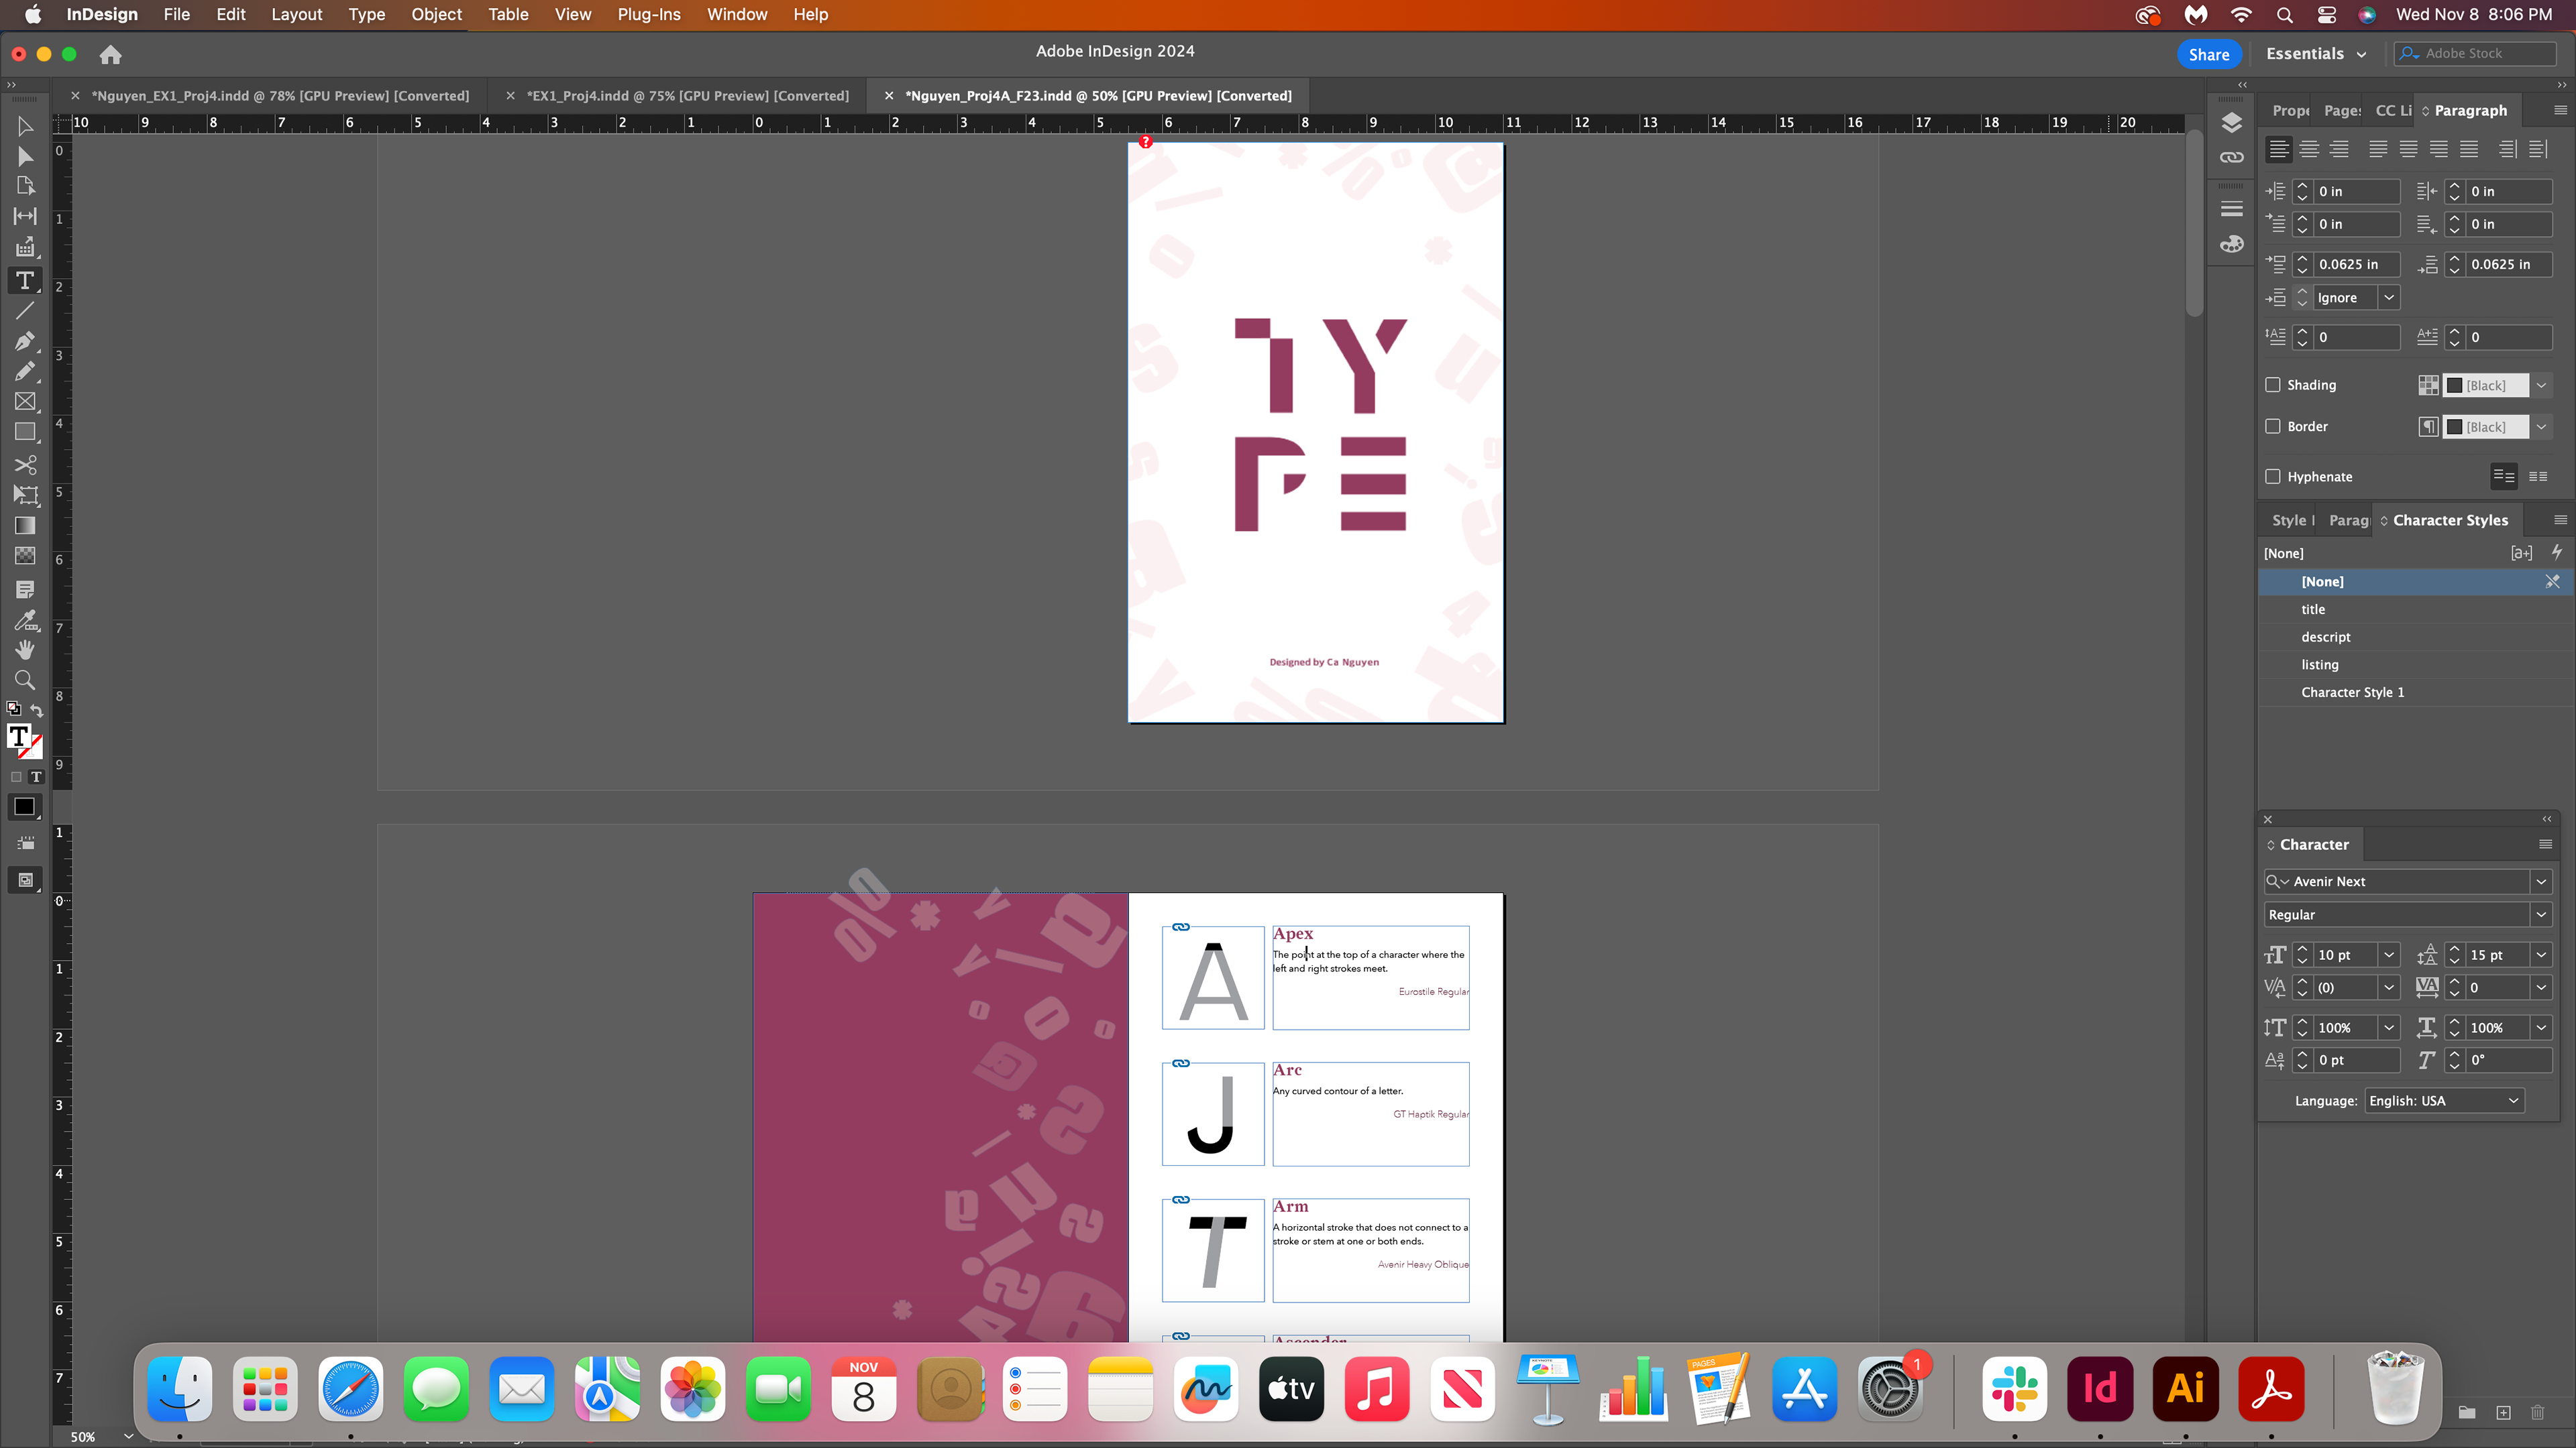Click the Adobe Stock search field
Viewport: 2576px width, 1448px height.
(2475, 54)
